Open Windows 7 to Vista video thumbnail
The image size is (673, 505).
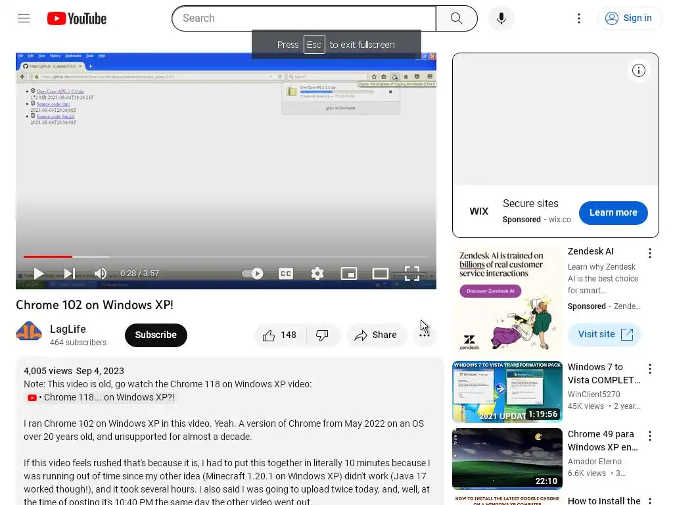pos(507,392)
